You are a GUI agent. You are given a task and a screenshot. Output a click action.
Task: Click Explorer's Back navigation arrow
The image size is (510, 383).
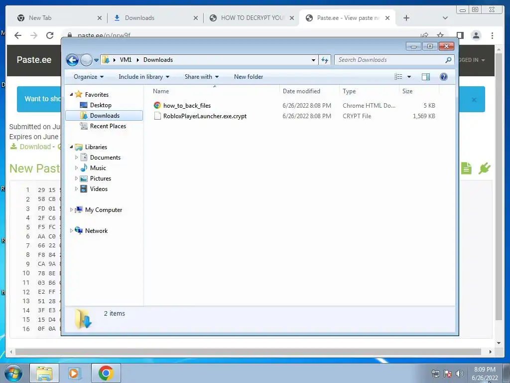pos(72,60)
